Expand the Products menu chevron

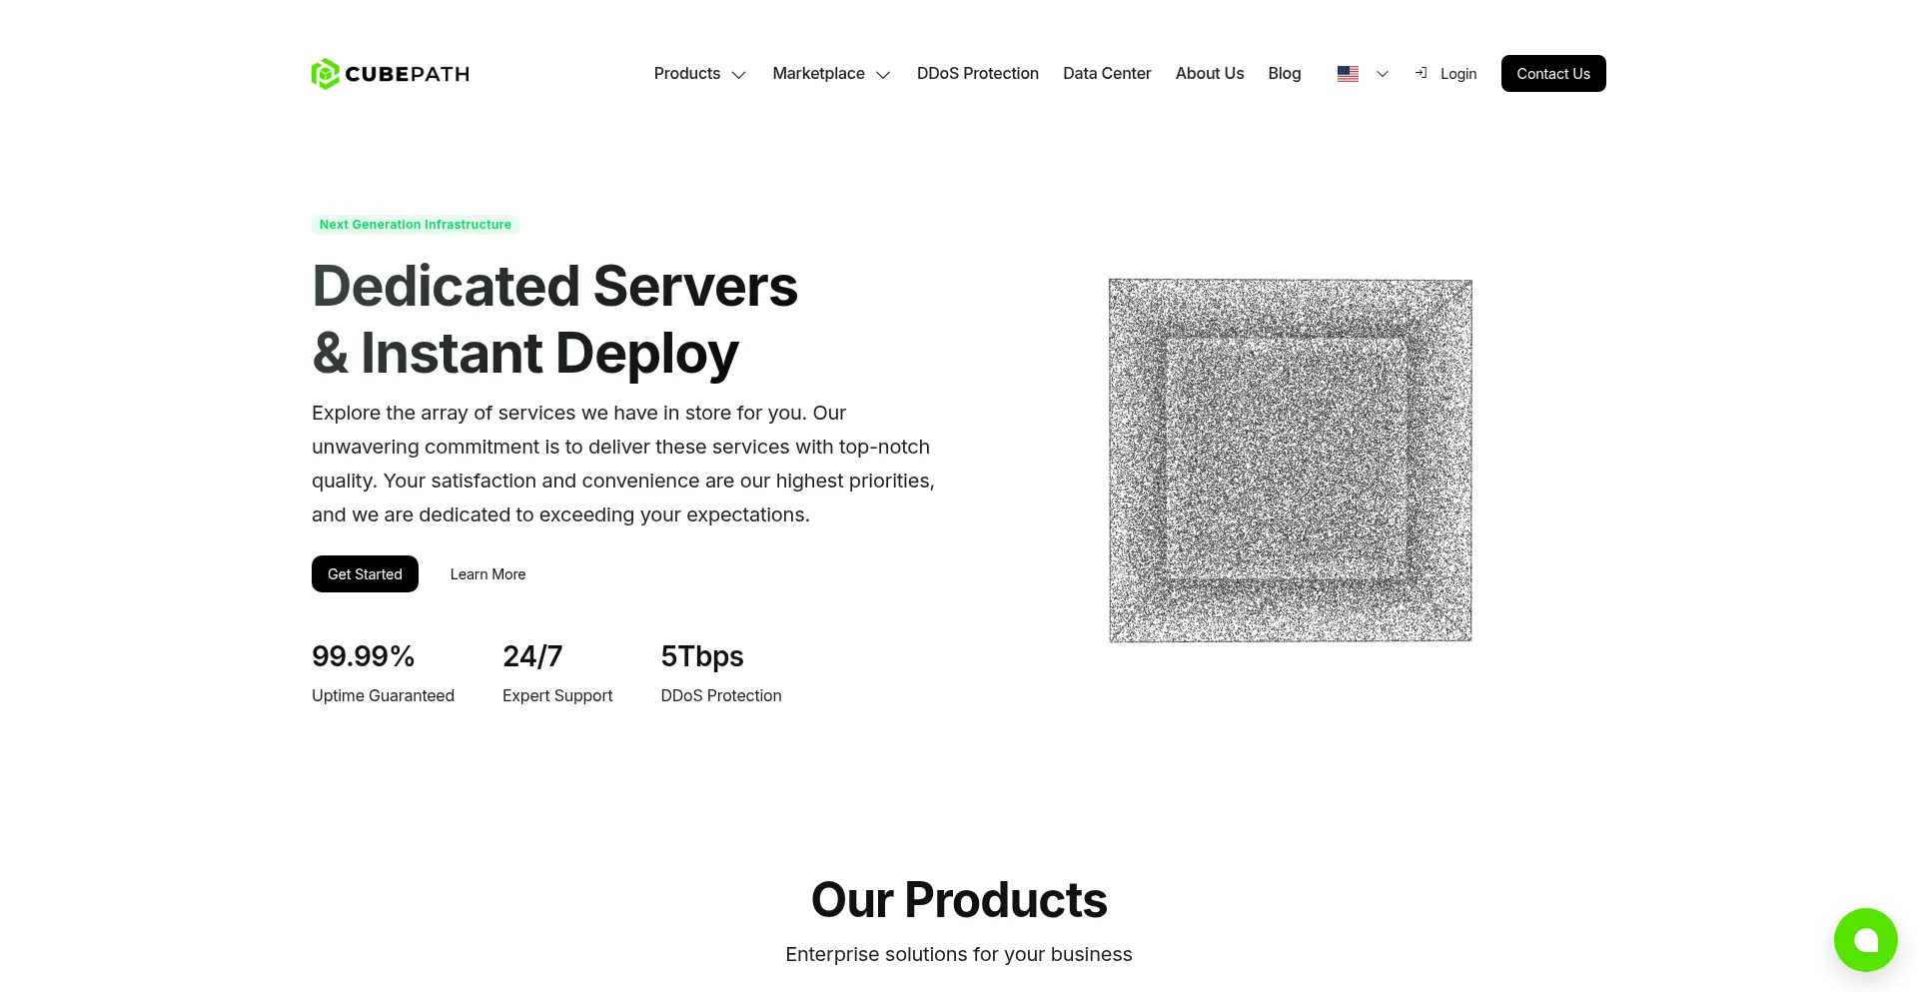point(739,75)
